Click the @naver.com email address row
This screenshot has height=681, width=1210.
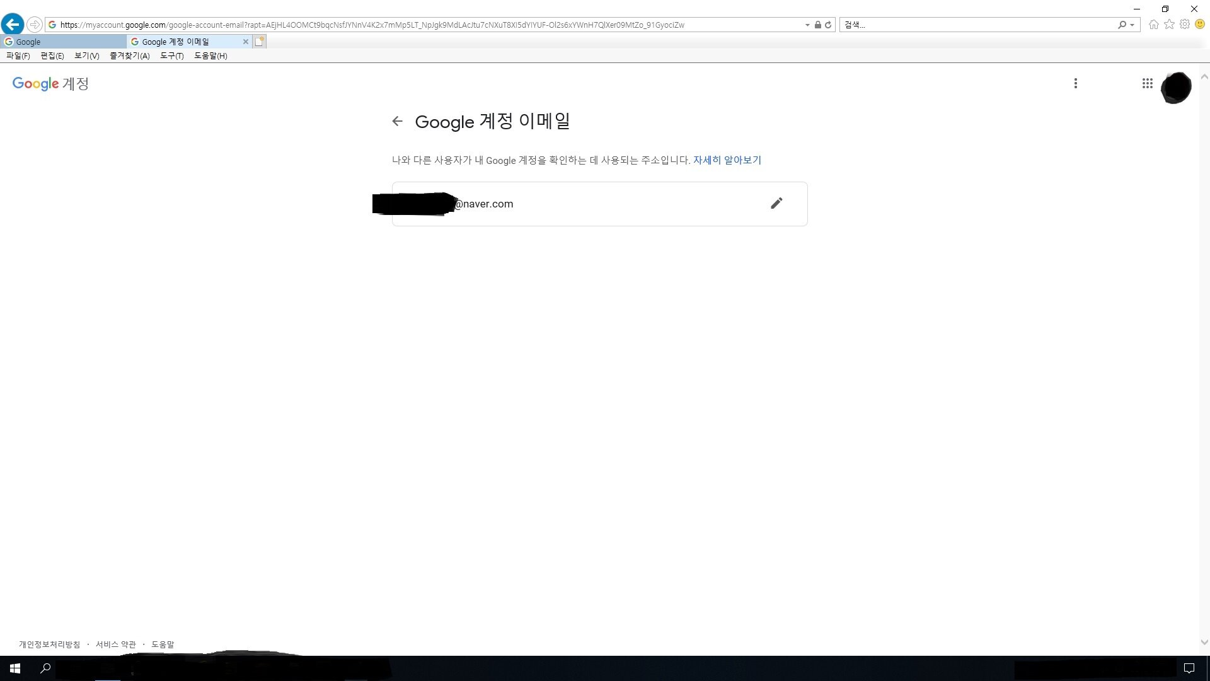pyautogui.click(x=599, y=204)
